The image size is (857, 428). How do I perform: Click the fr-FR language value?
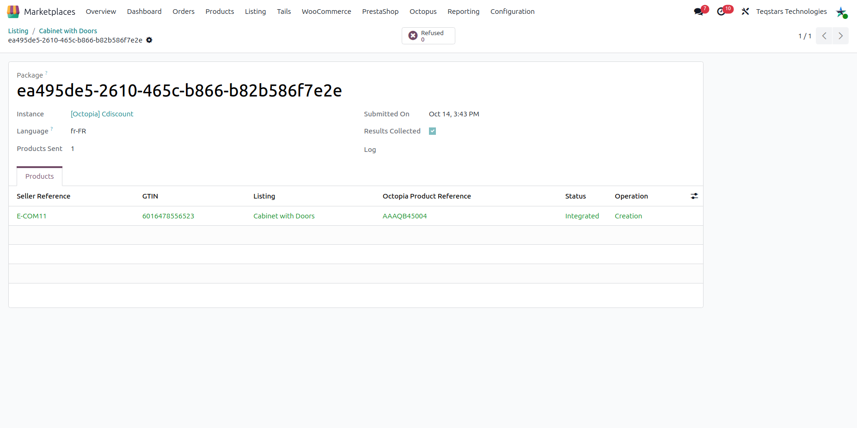[x=78, y=131]
